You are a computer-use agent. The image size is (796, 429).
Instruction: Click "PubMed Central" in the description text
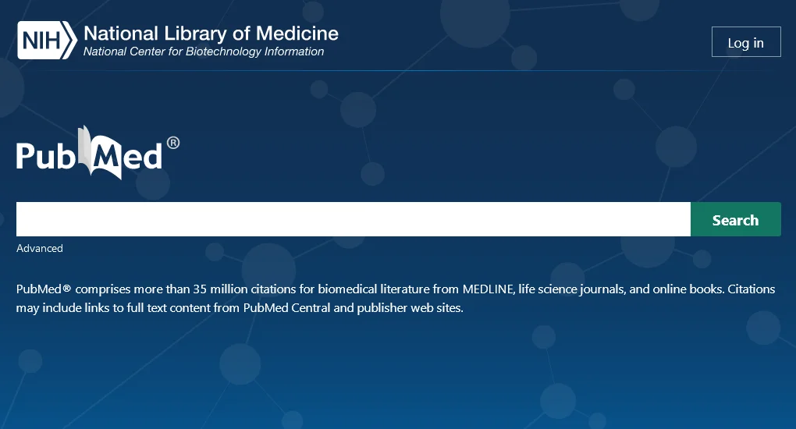tap(286, 308)
